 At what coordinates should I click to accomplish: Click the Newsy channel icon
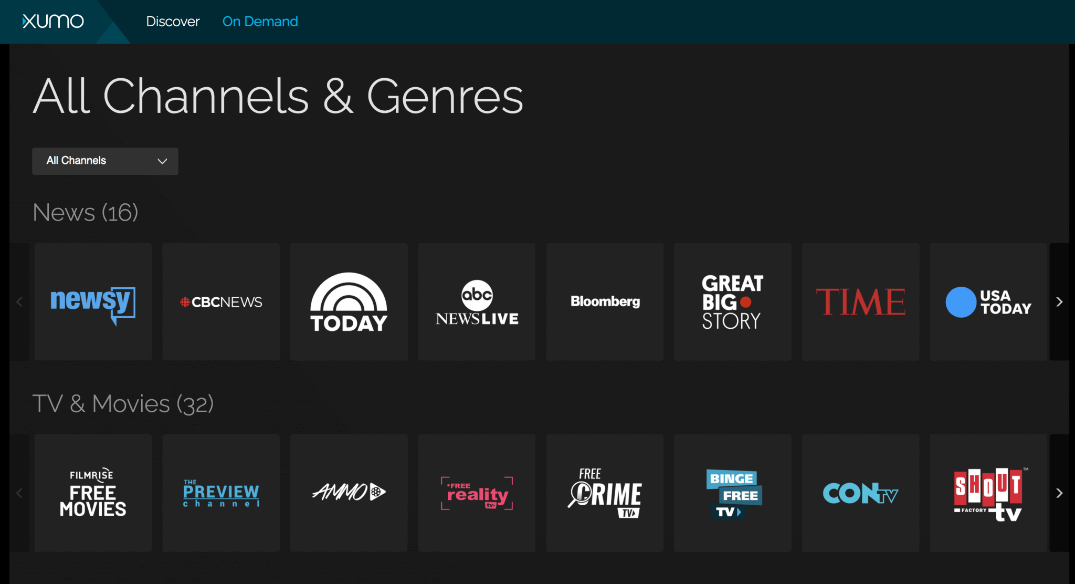click(x=93, y=302)
